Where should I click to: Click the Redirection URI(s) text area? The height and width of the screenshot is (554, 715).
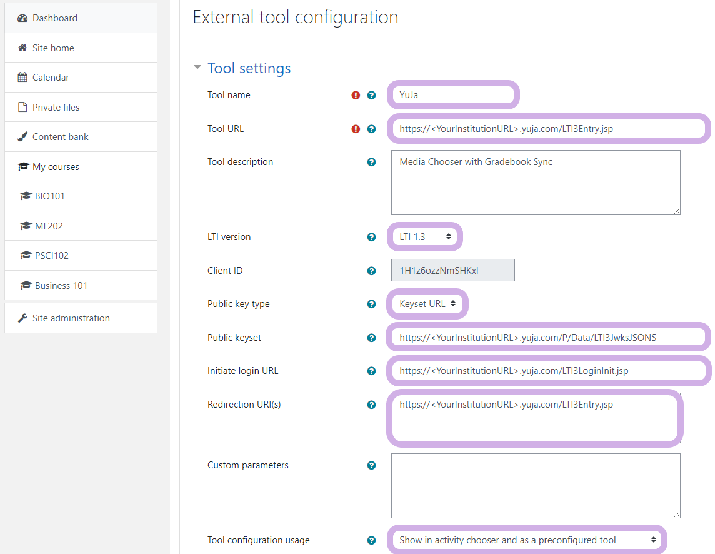[x=534, y=418]
